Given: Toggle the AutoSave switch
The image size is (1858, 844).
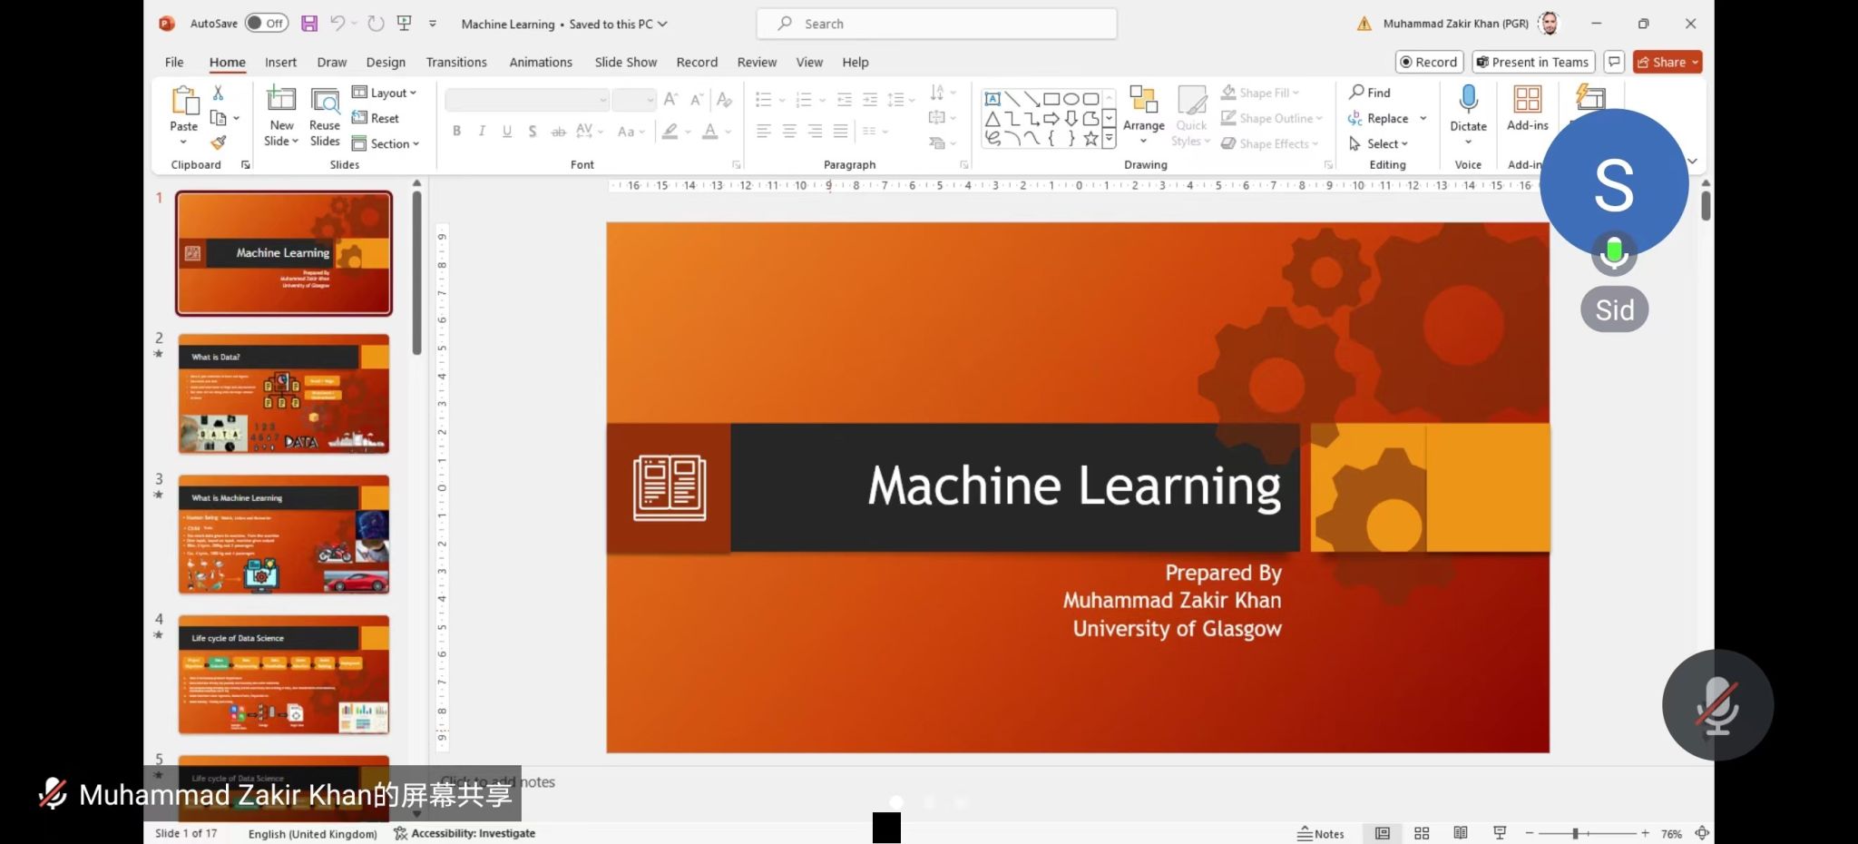Looking at the screenshot, I should coord(266,24).
